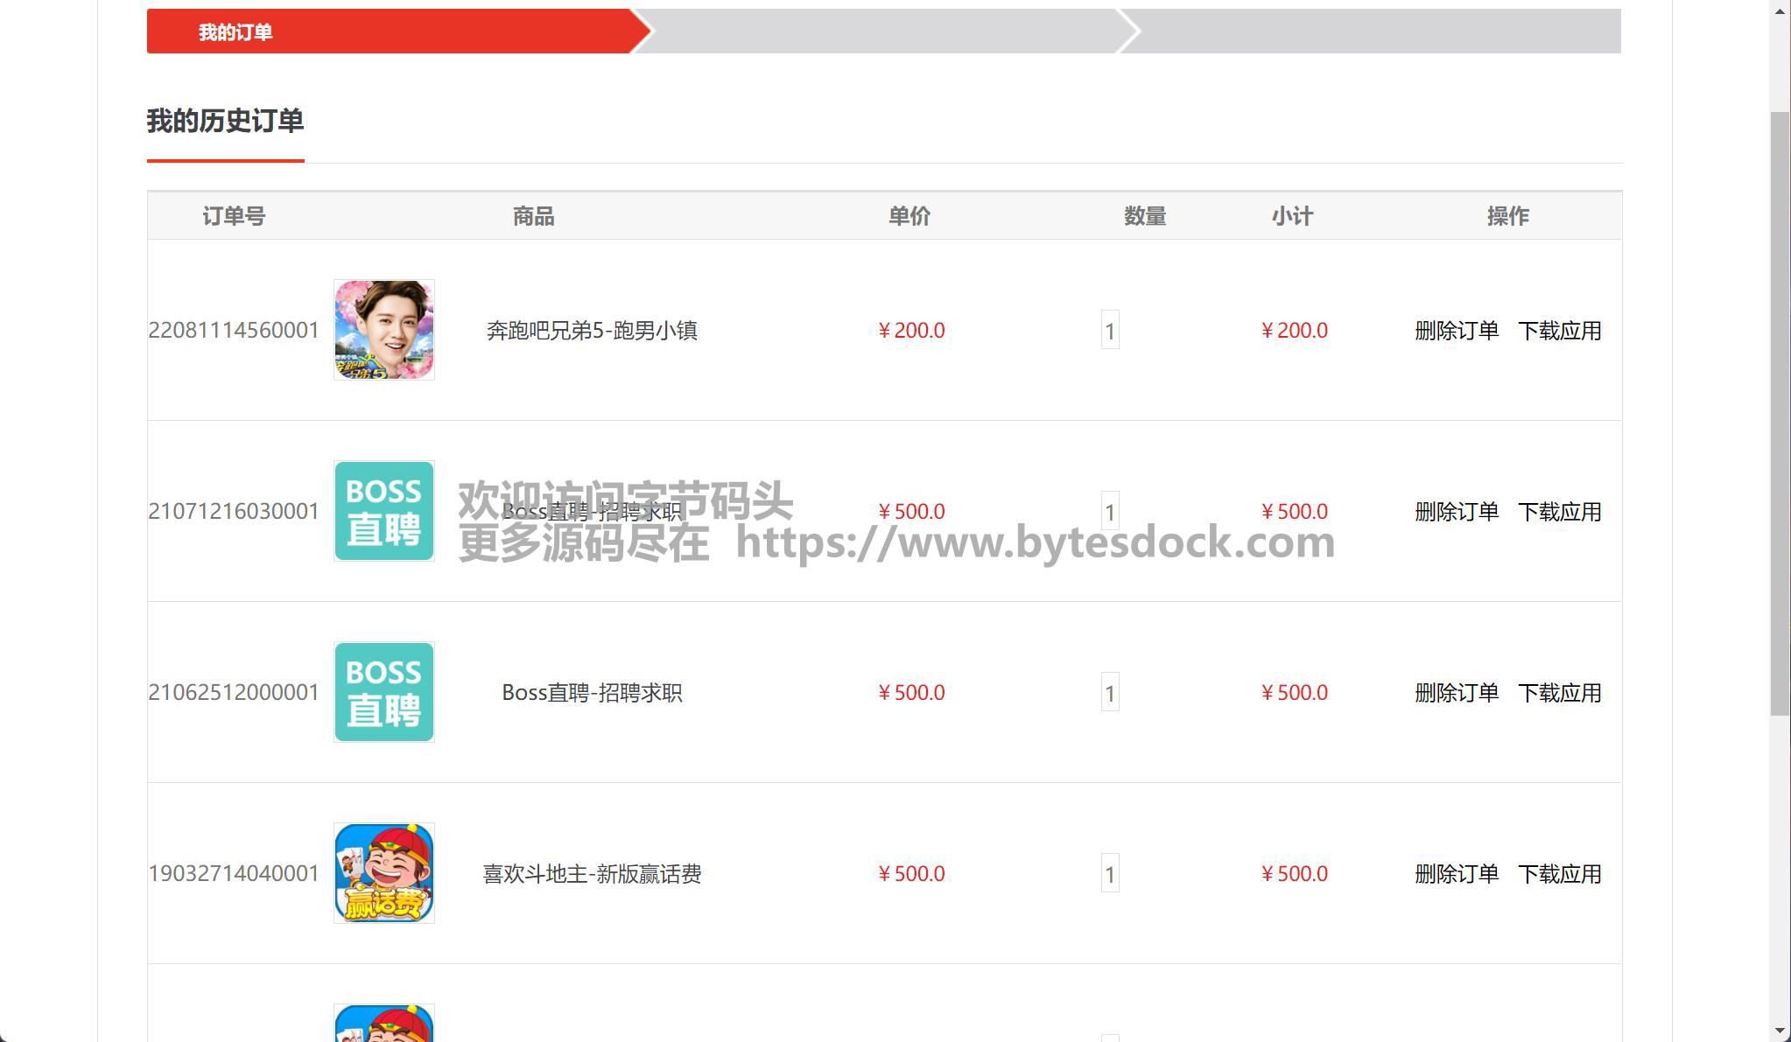Download app for order 21071216030001
The width and height of the screenshot is (1791, 1042).
[1559, 512]
